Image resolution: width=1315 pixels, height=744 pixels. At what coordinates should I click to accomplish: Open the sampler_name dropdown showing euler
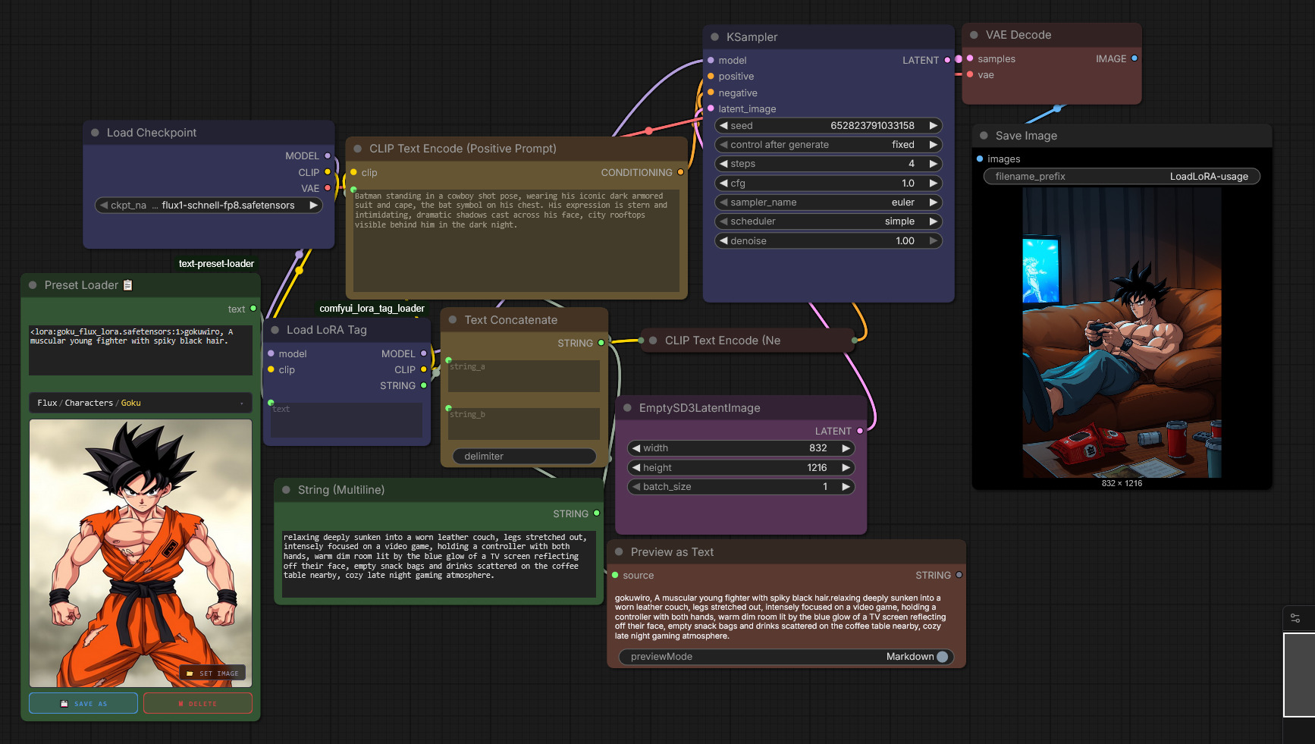pos(829,202)
